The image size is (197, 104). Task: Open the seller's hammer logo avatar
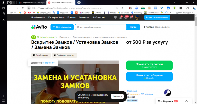168,93
